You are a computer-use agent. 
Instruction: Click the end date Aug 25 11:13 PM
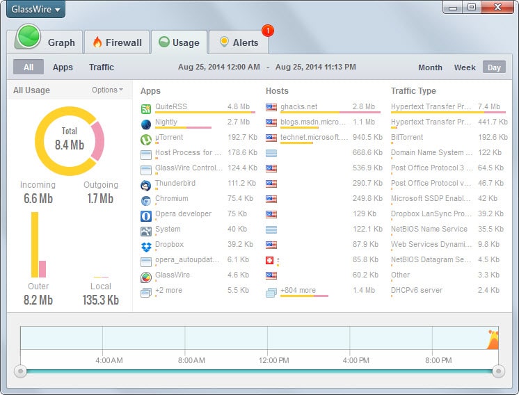315,67
